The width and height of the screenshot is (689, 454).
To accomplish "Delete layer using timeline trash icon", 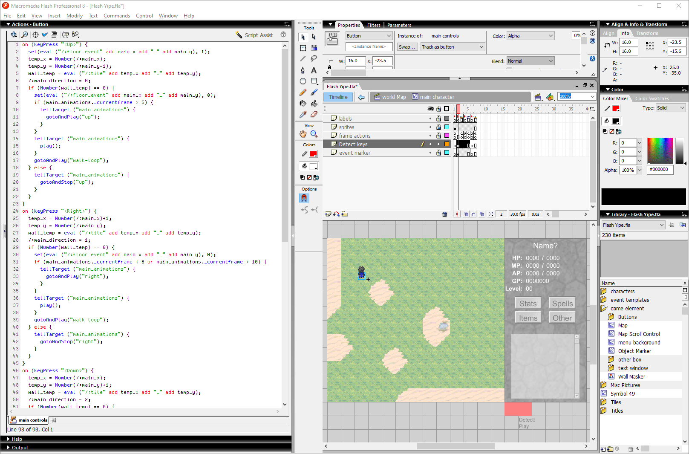I will pyautogui.click(x=444, y=214).
